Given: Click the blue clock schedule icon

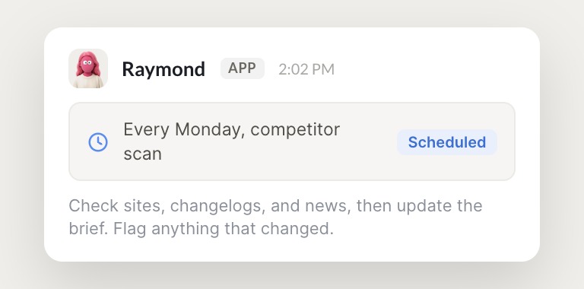Looking at the screenshot, I should tap(98, 142).
